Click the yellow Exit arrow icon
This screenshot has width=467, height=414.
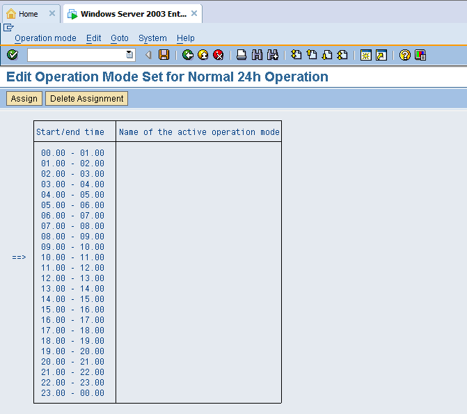point(203,55)
